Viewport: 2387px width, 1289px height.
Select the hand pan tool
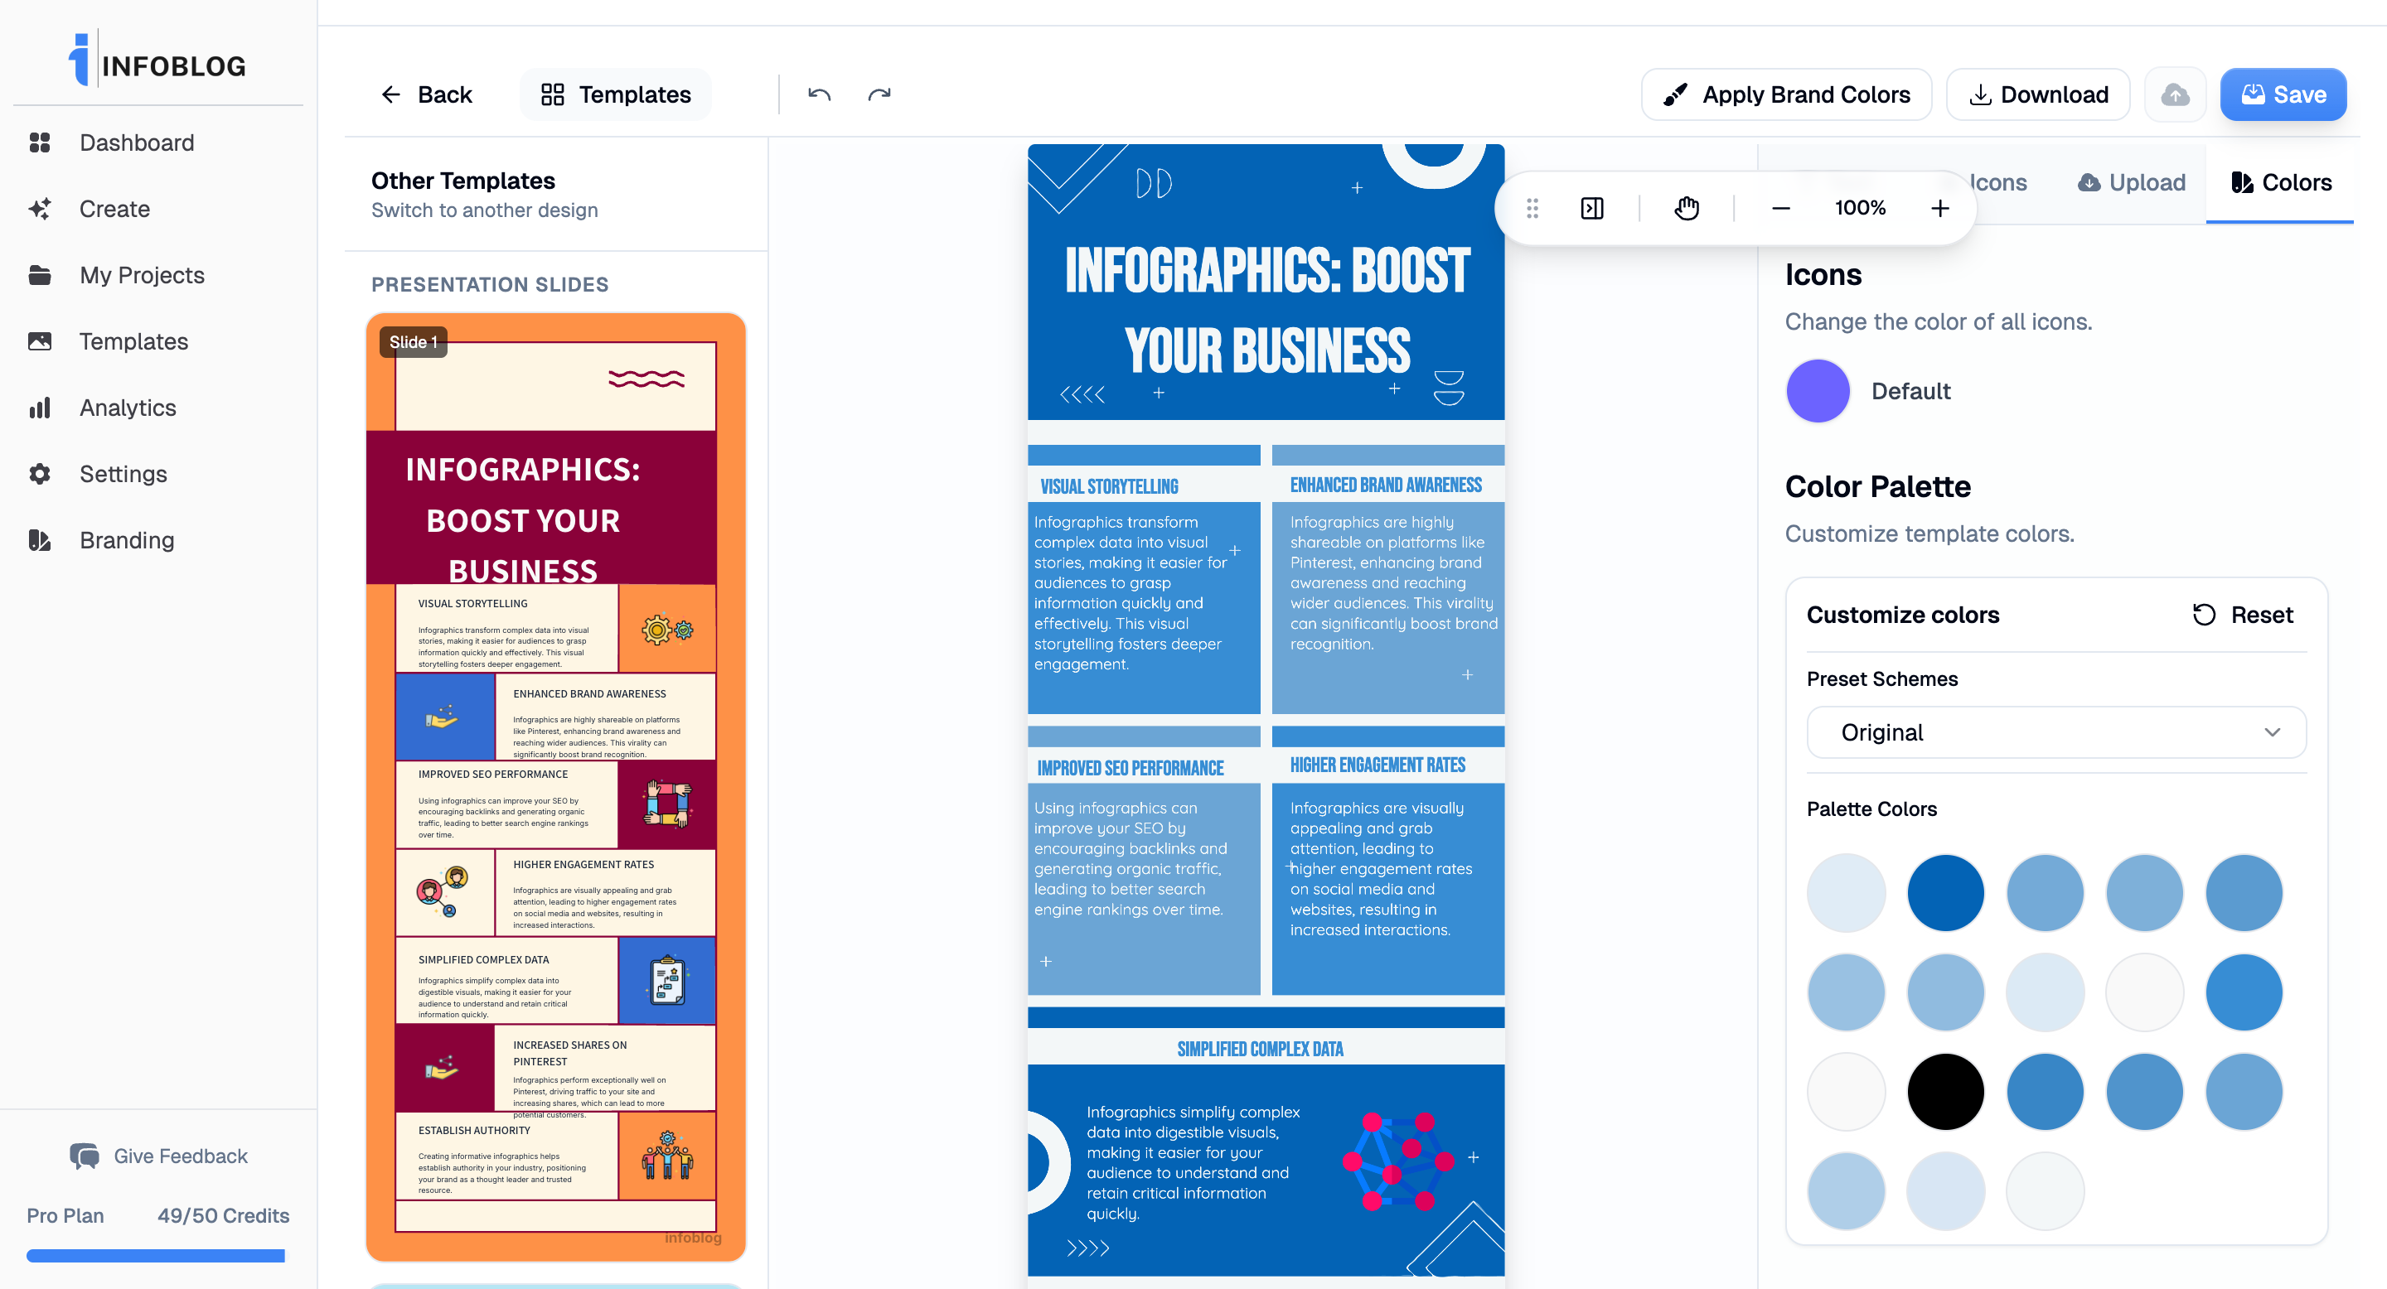1687,207
